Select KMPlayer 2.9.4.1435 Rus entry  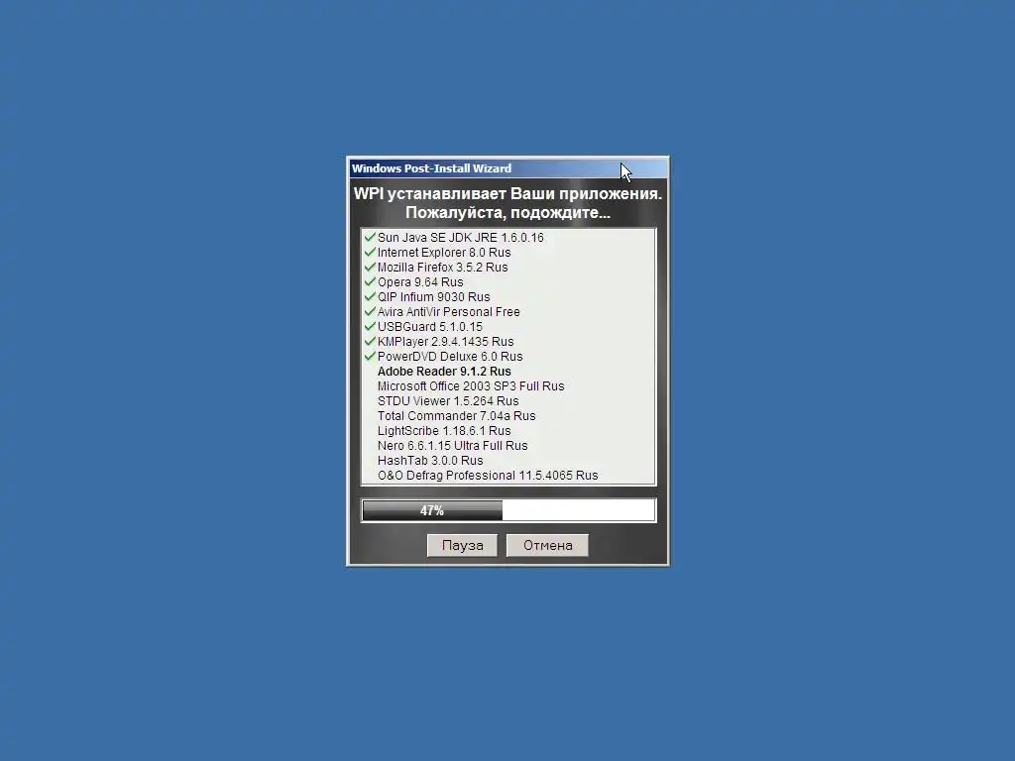tap(445, 342)
